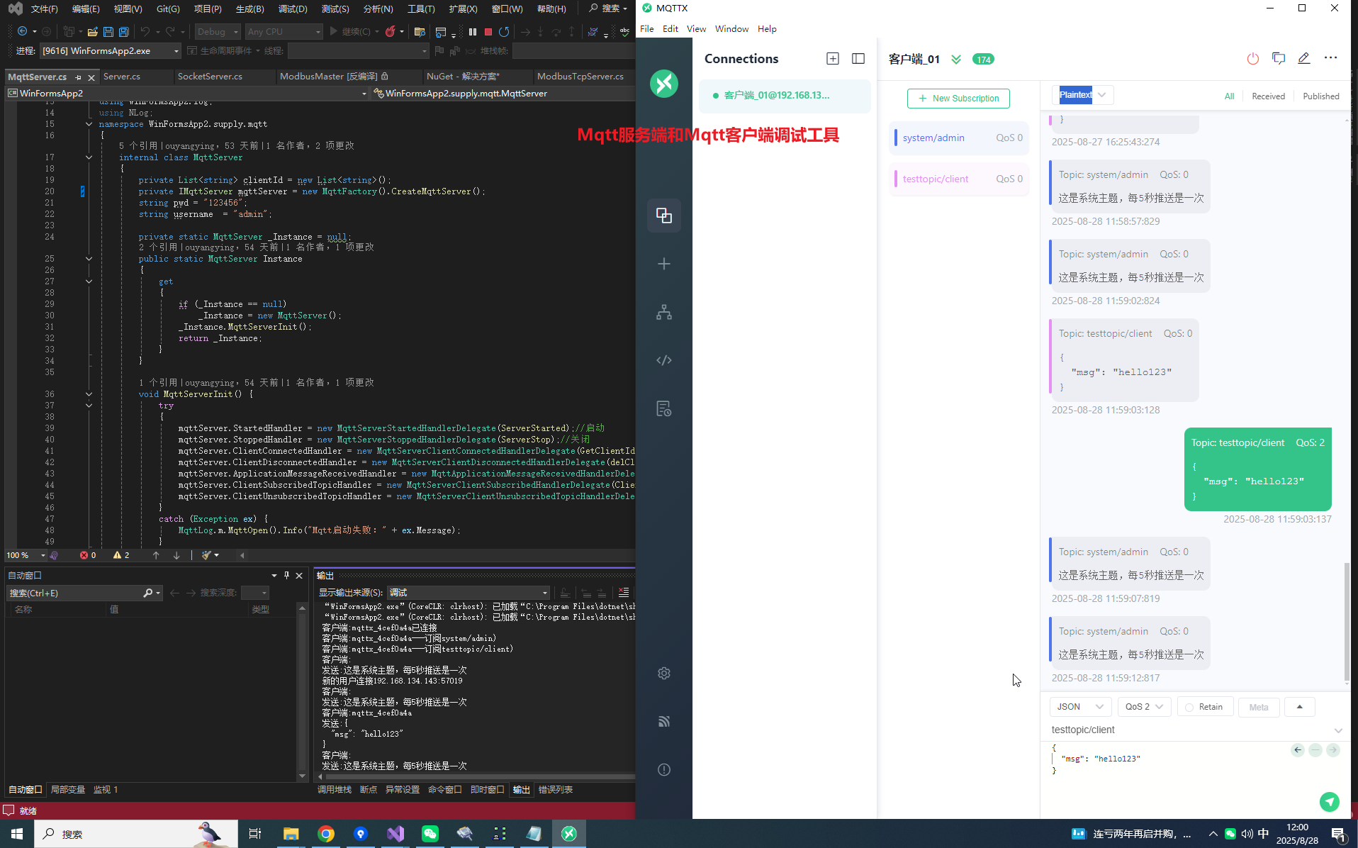Add new connection via plus box icon
Viewport: 1358px width, 848px height.
tap(833, 59)
